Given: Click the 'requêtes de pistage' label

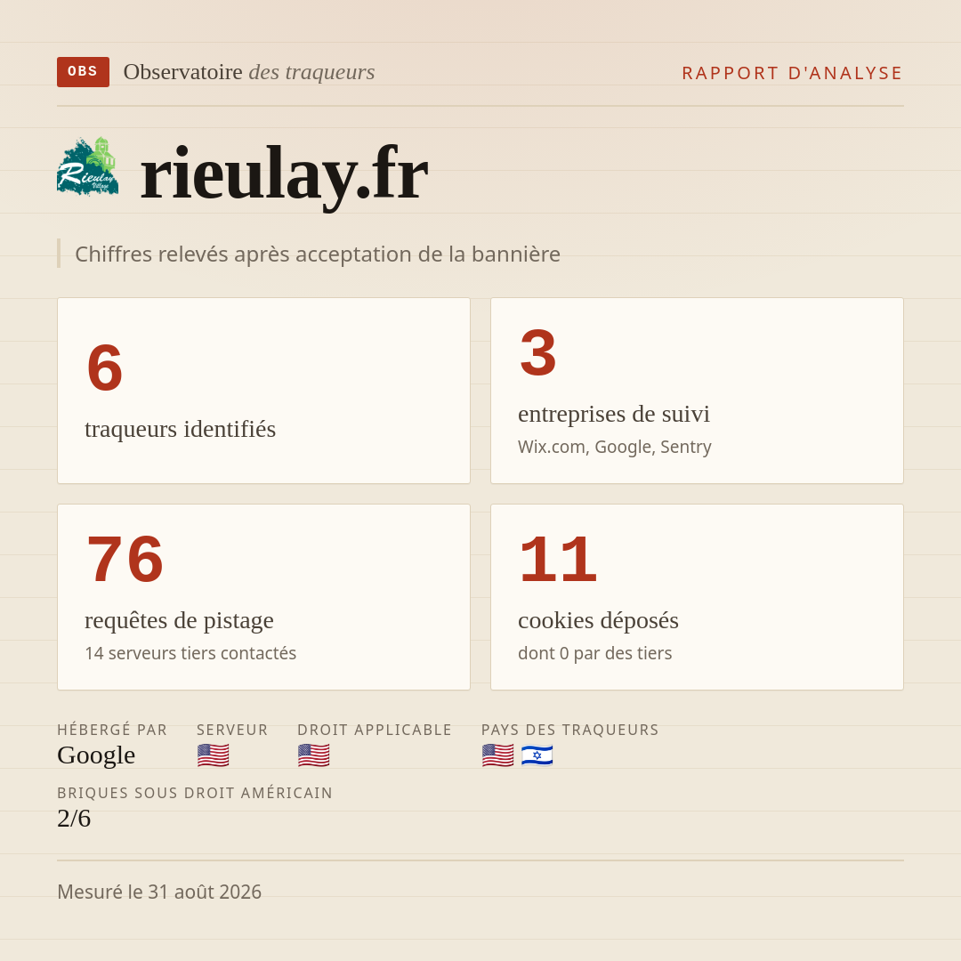Looking at the screenshot, I should click(179, 620).
